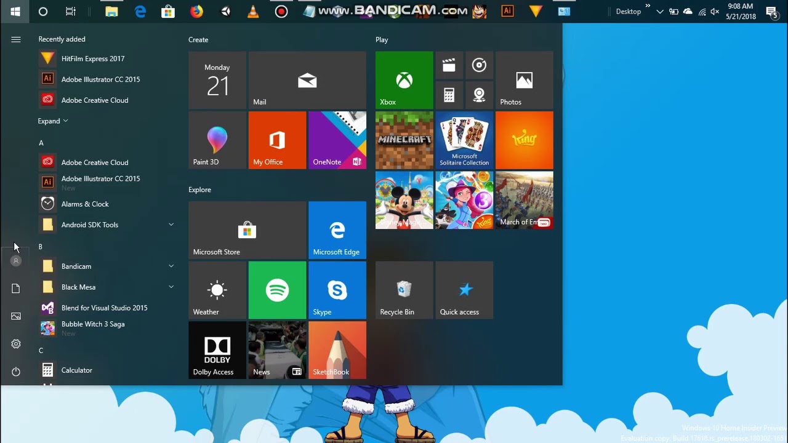Open the Xbox tile
The image size is (788, 443).
[404, 80]
